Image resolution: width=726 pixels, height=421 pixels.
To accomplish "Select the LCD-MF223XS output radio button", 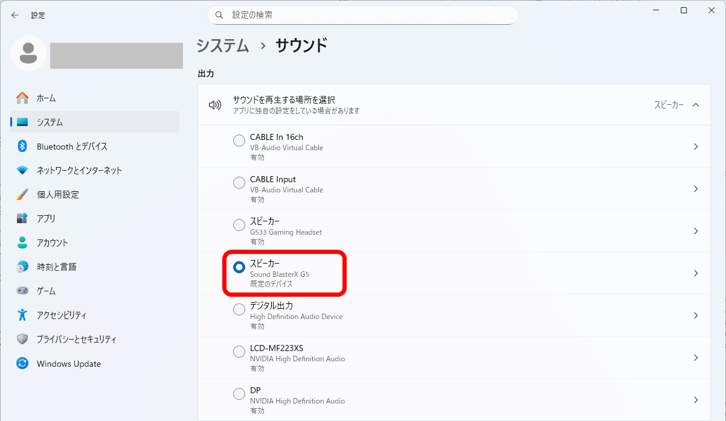I will click(239, 352).
